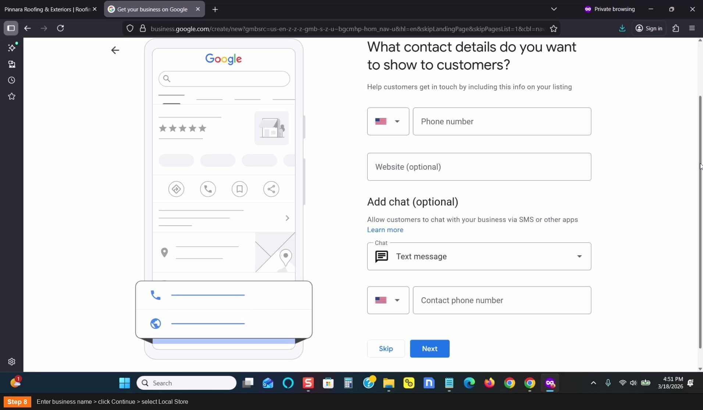Click the Skip button
The height and width of the screenshot is (410, 703).
(x=386, y=349)
